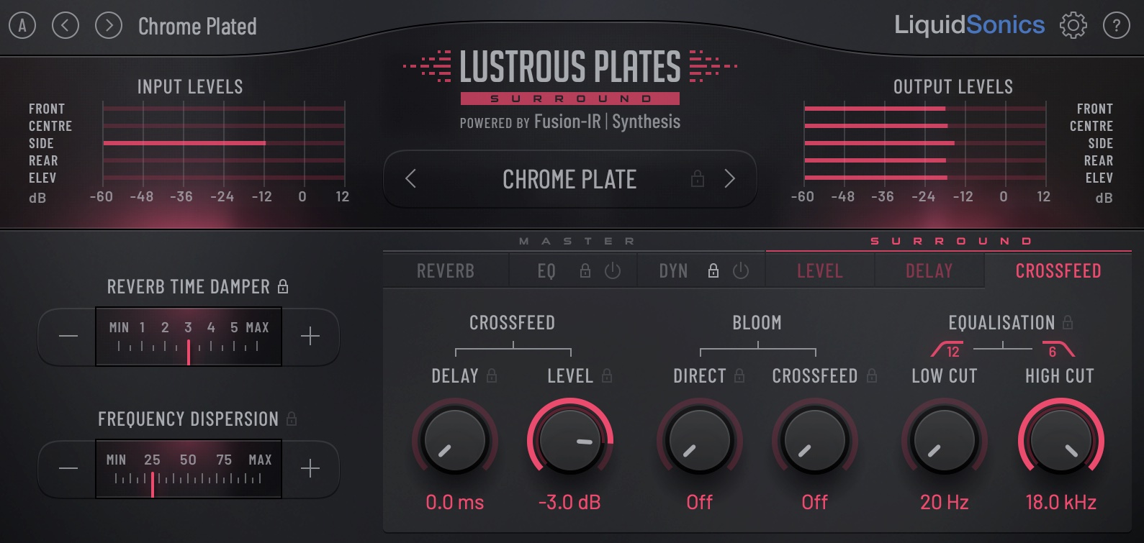Toggle the Frequency Dispersion lock icon
The width and height of the screenshot is (1144, 543).
pos(292,419)
